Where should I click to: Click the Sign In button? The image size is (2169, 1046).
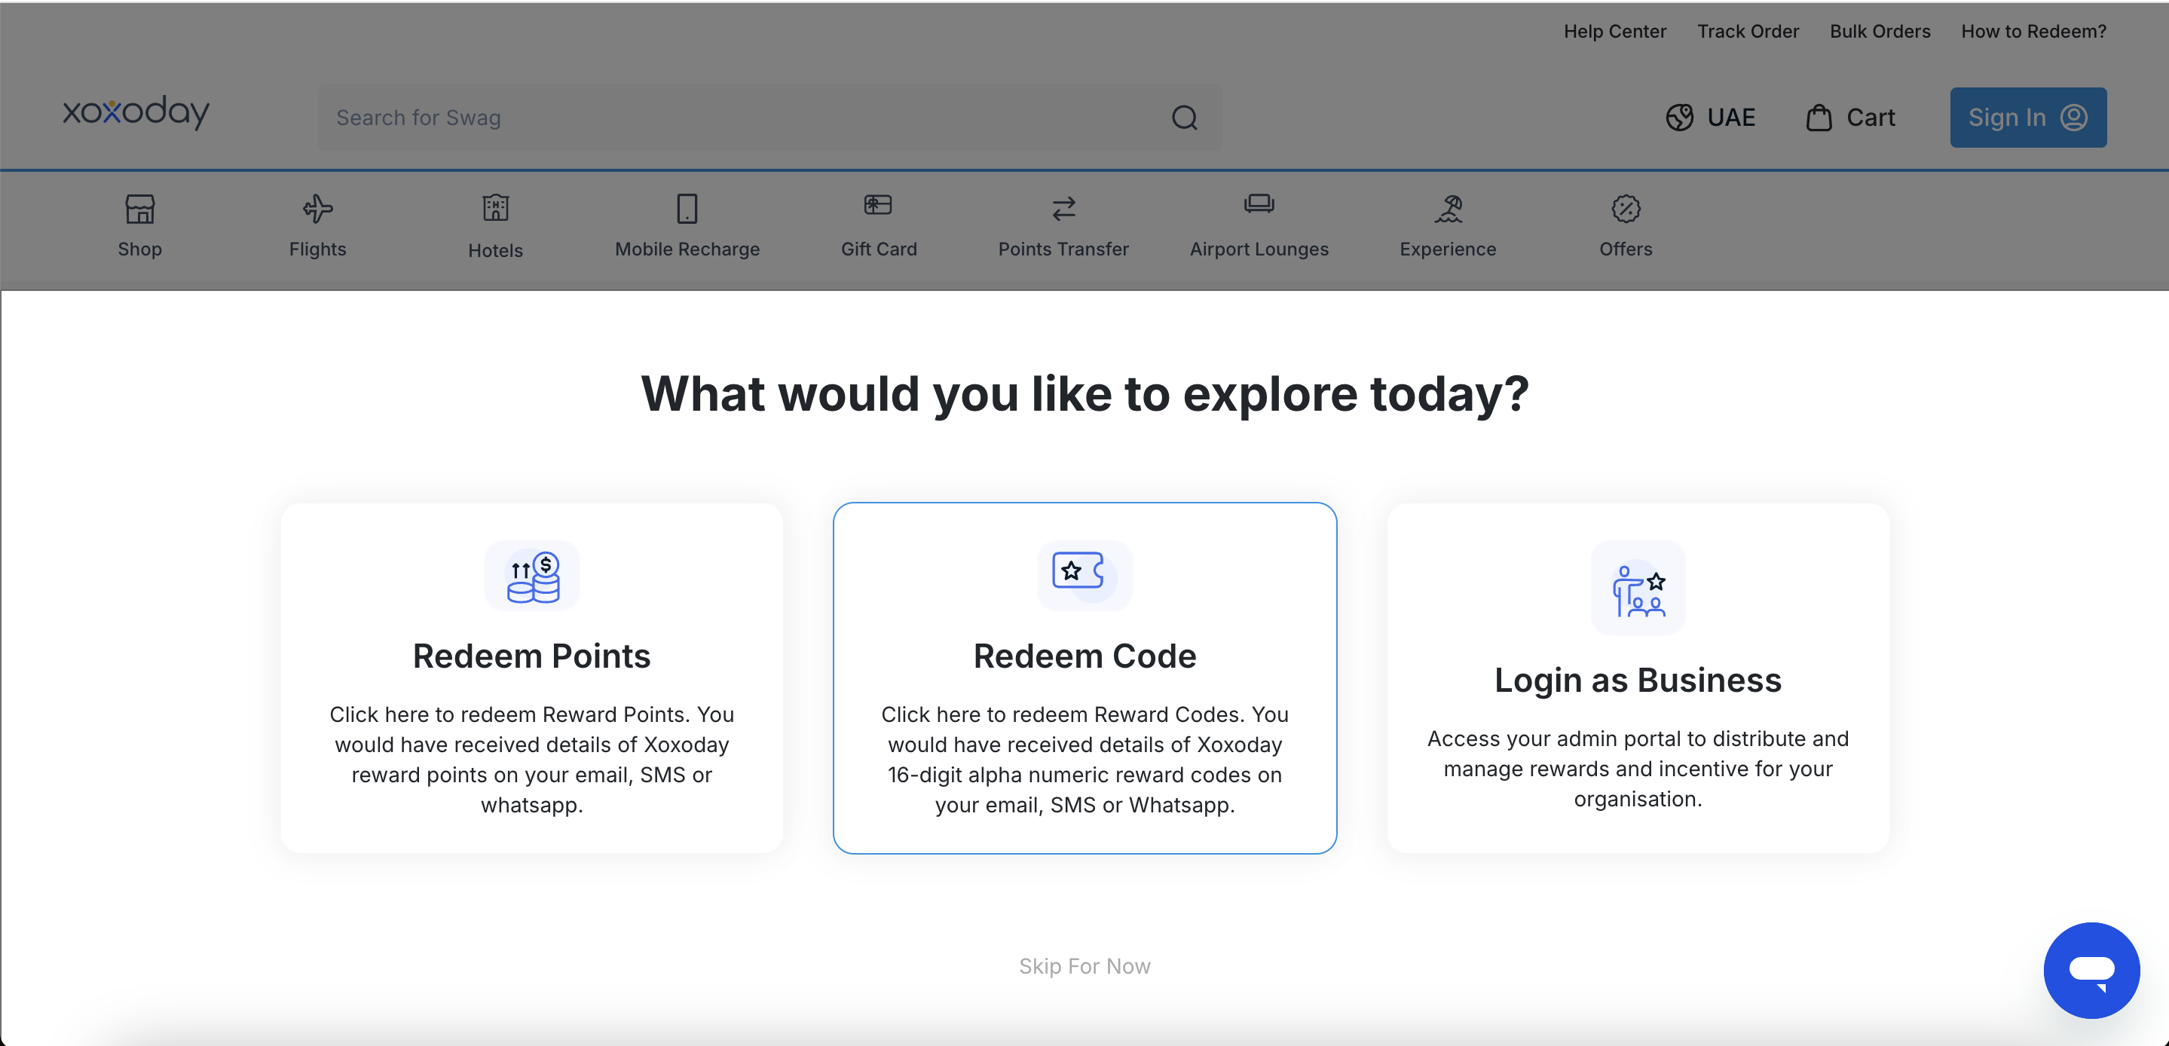2027,118
